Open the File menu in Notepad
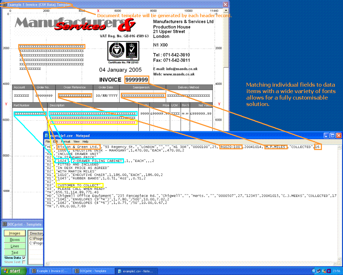 pyautogui.click(x=48, y=141)
